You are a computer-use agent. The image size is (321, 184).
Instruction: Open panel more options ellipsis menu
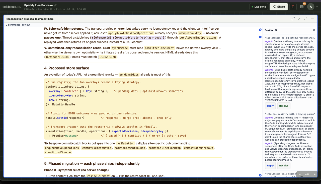[x=312, y=19]
